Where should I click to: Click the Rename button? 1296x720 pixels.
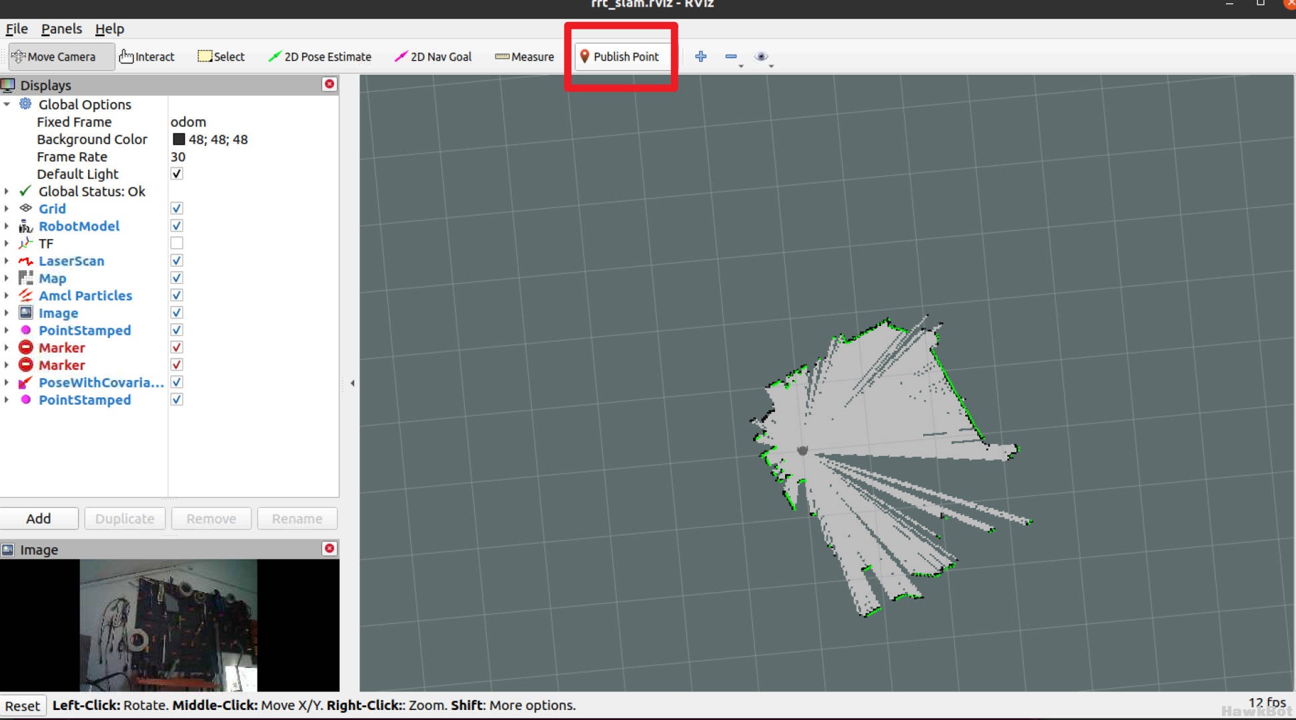pos(297,519)
